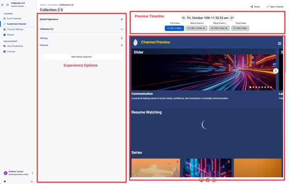Open the user options kebab menu
This screenshot has height=184, width=289.
point(33,173)
